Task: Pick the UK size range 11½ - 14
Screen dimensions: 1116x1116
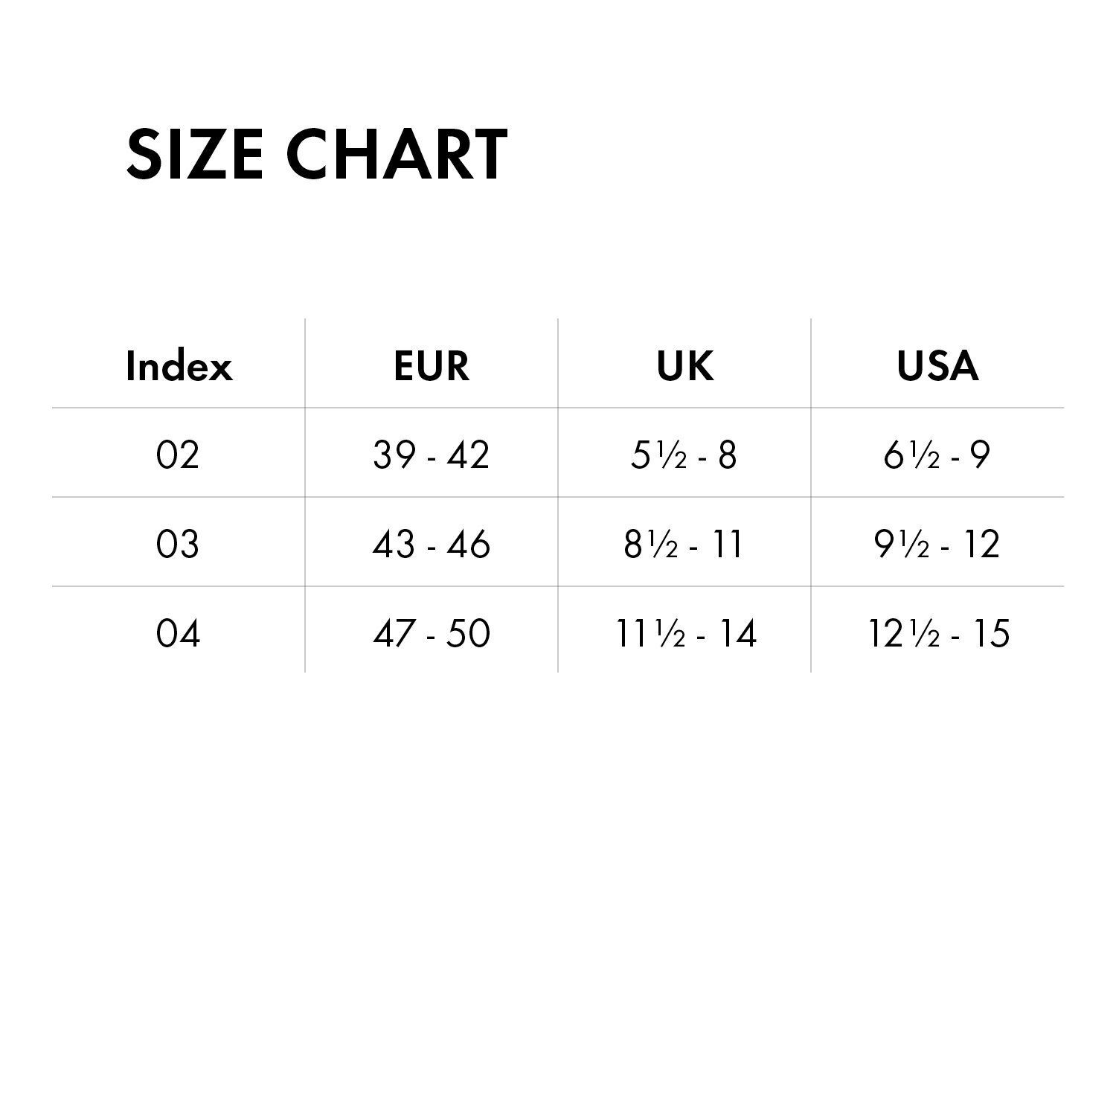Action: [686, 633]
